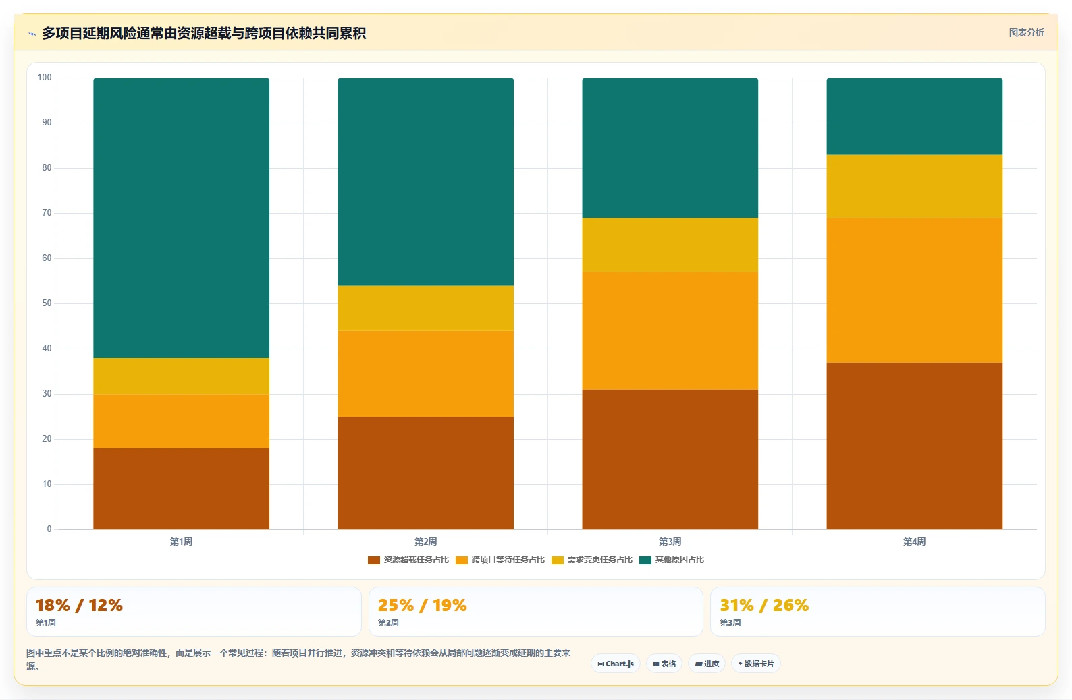Open the 31% / 26% 第3周 stat card
Viewport: 1072px width, 700px height.
click(878, 612)
